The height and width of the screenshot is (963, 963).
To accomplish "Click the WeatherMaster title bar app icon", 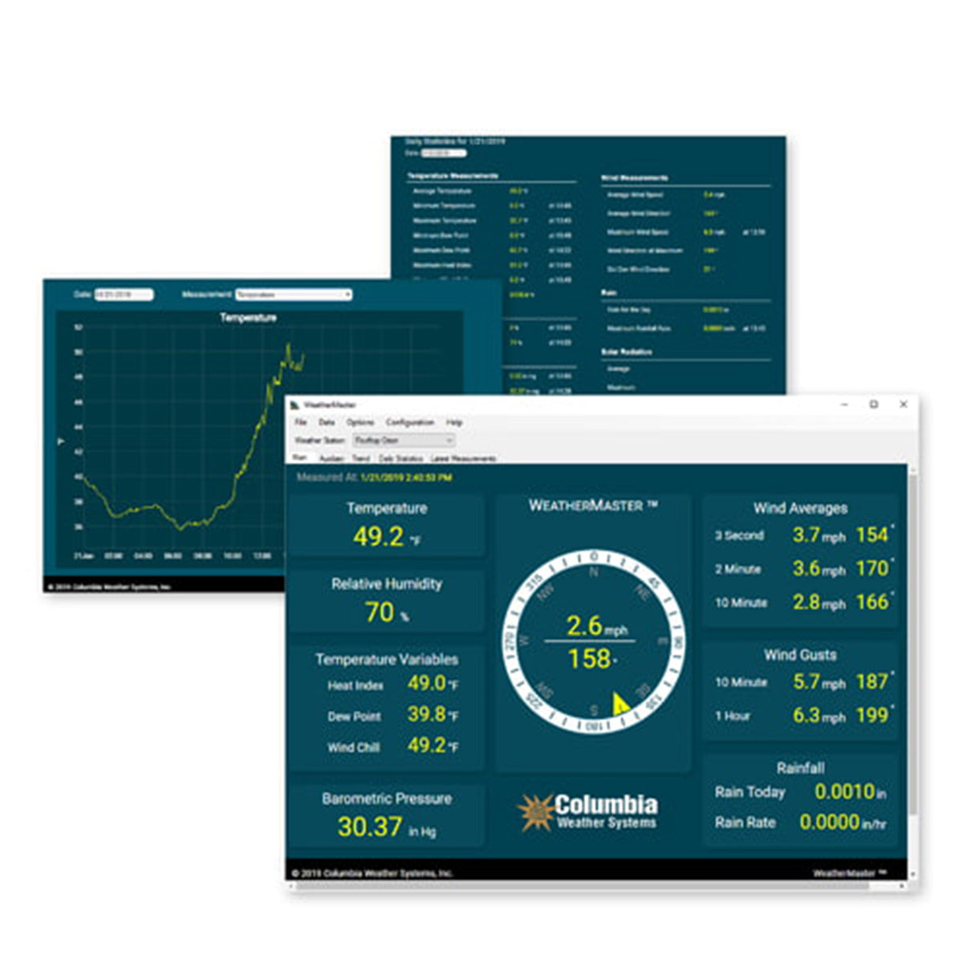I will coord(294,404).
